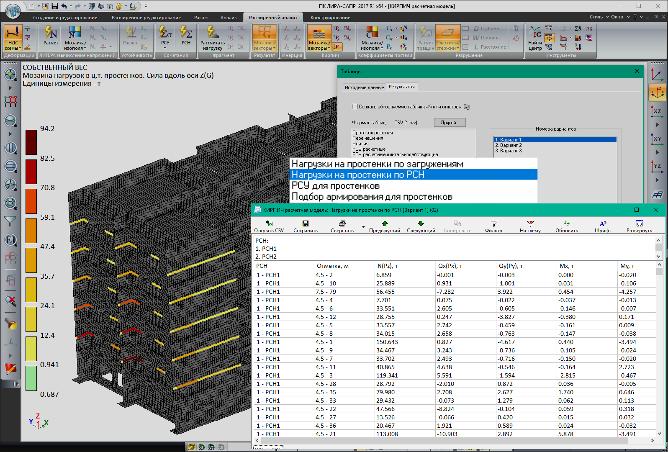668x452 pixels.
Task: Expand the Сверстать dropdown arrow
Action: click(363, 227)
